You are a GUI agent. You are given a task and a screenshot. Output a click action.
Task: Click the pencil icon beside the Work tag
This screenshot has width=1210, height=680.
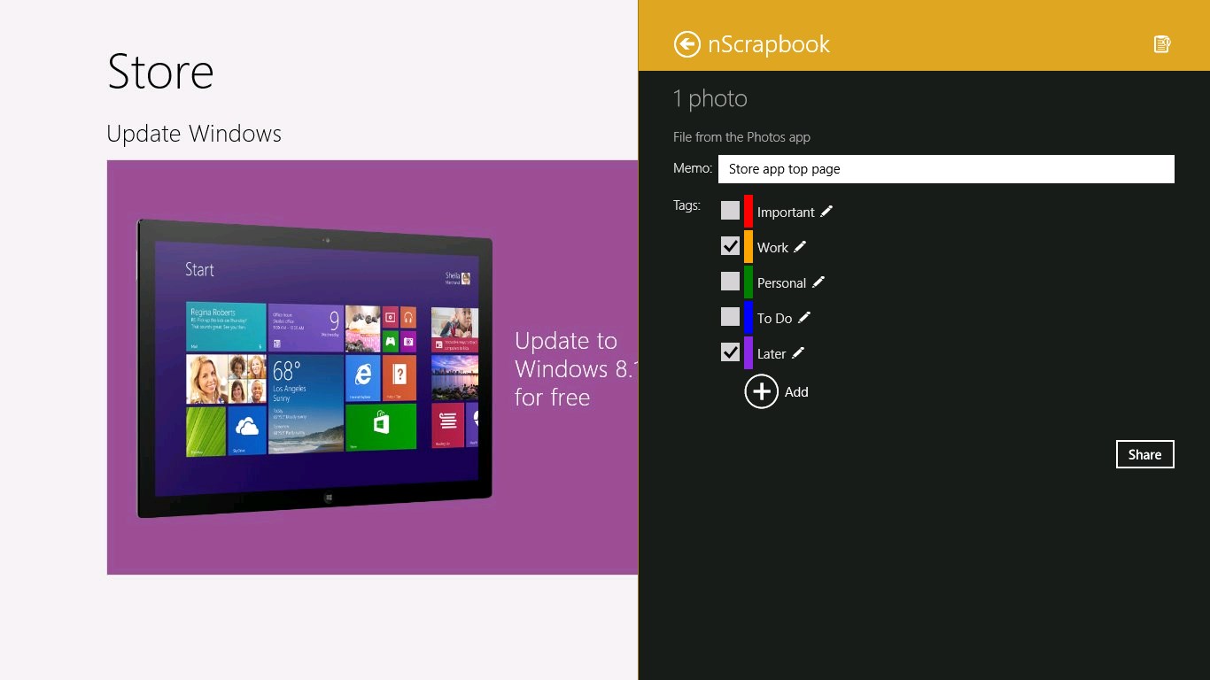click(x=800, y=247)
